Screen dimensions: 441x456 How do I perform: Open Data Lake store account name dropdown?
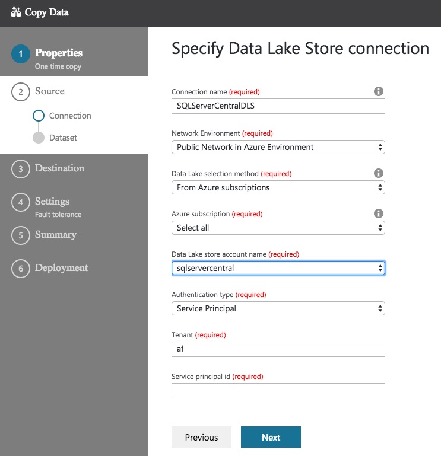[278, 268]
